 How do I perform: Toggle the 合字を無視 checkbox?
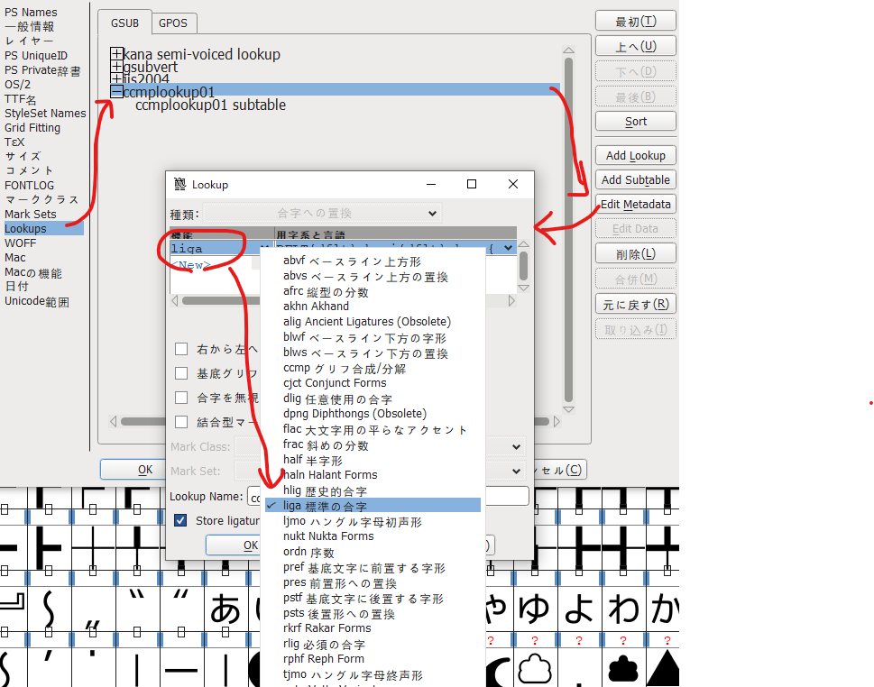[x=181, y=398]
